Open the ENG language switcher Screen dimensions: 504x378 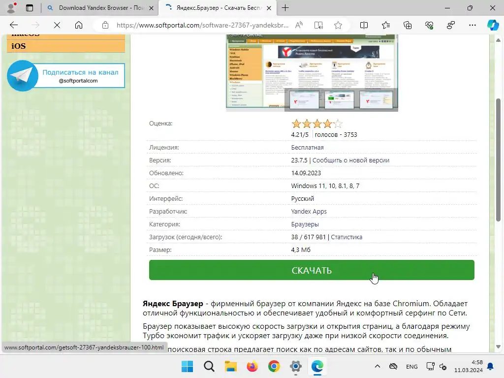click(412, 366)
